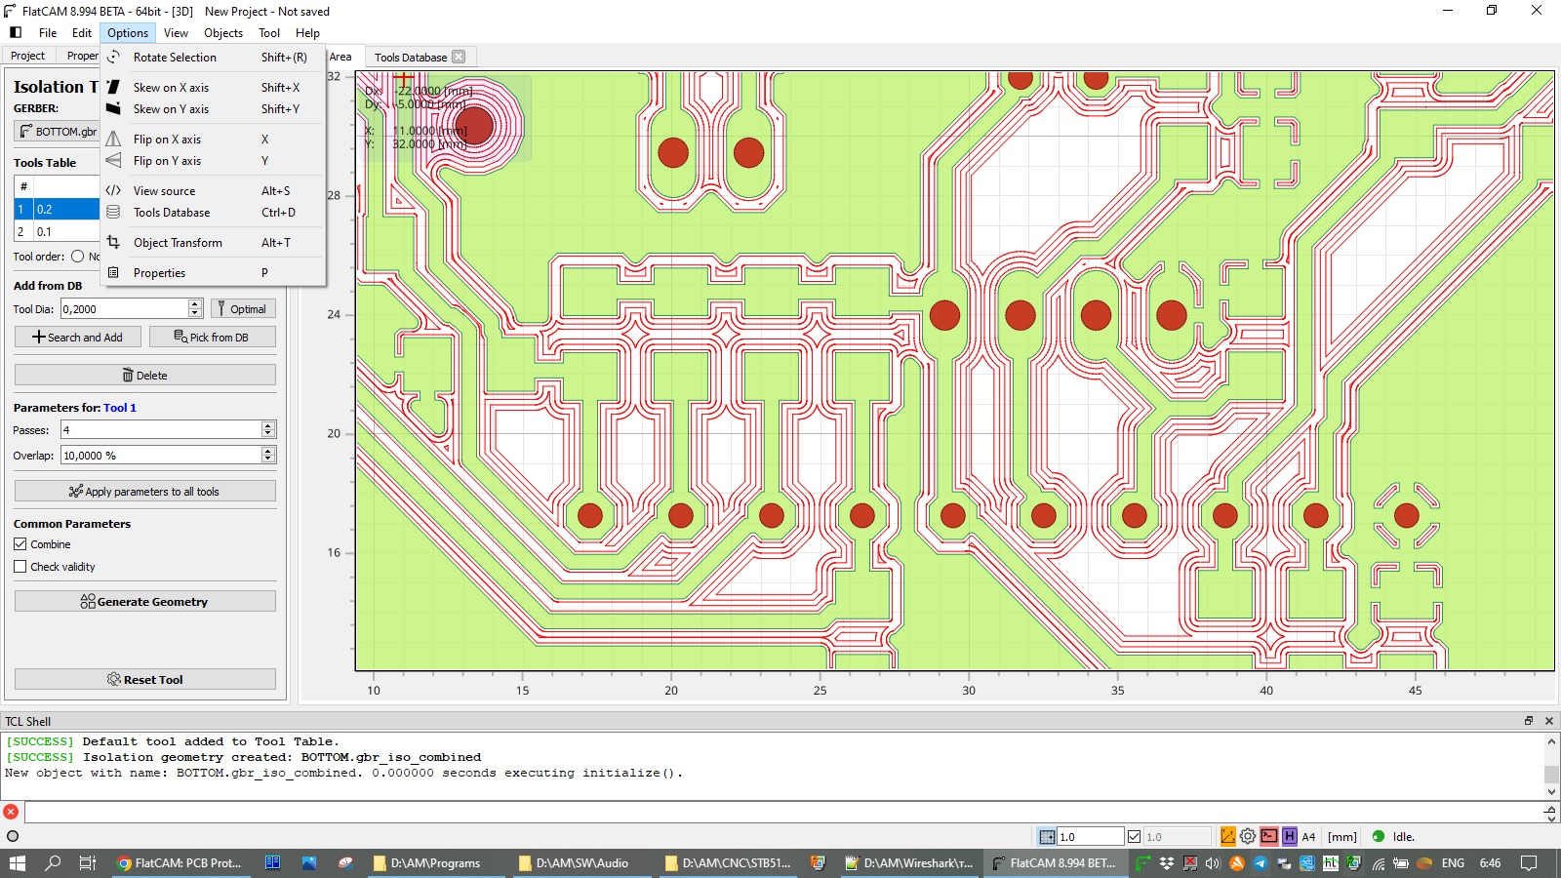Close the Tools Database tab
1561x878 pixels.
pyautogui.click(x=459, y=57)
